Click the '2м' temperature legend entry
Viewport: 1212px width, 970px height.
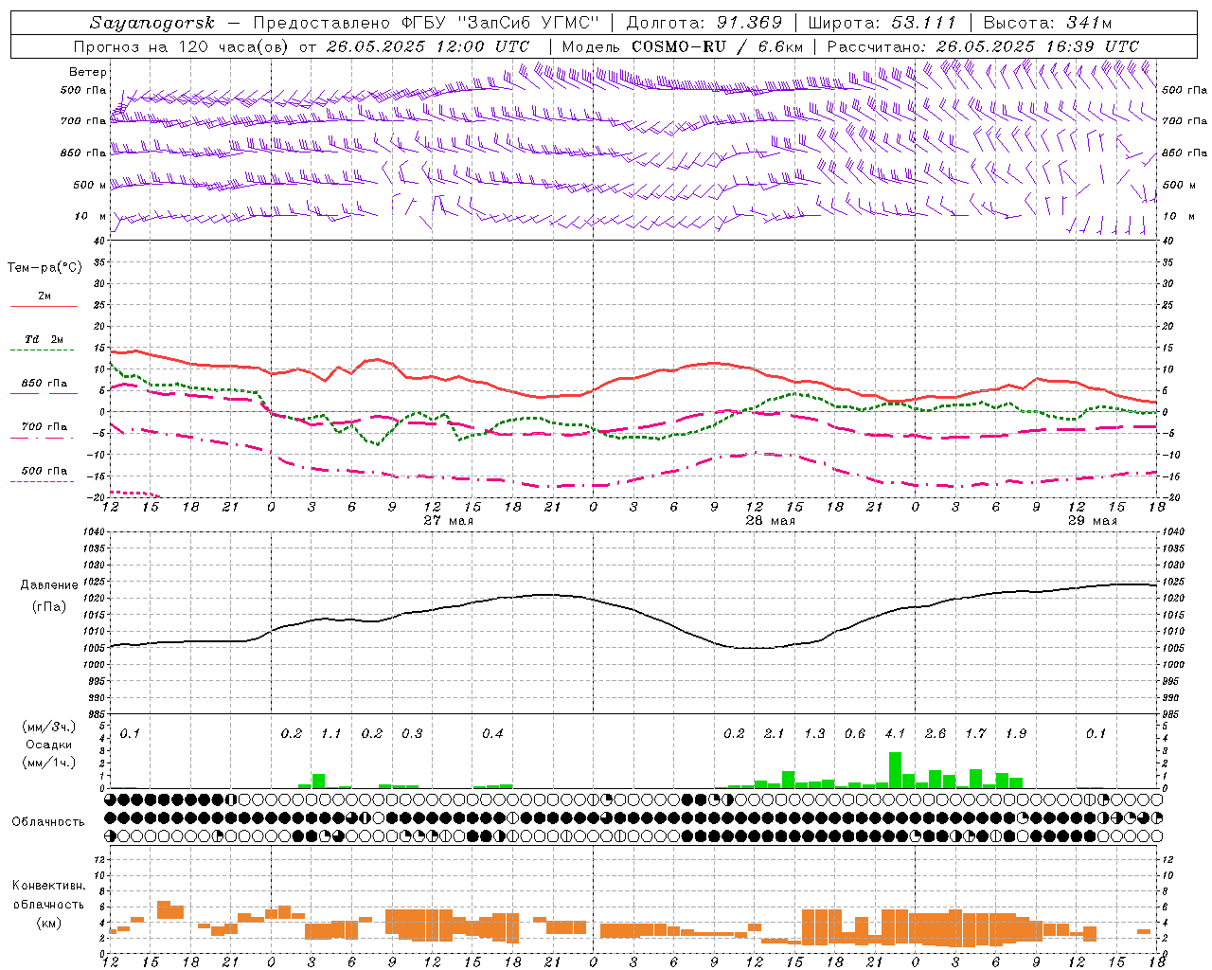(45, 296)
